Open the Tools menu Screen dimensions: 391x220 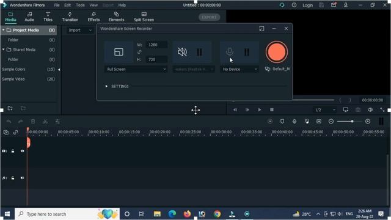80,5
